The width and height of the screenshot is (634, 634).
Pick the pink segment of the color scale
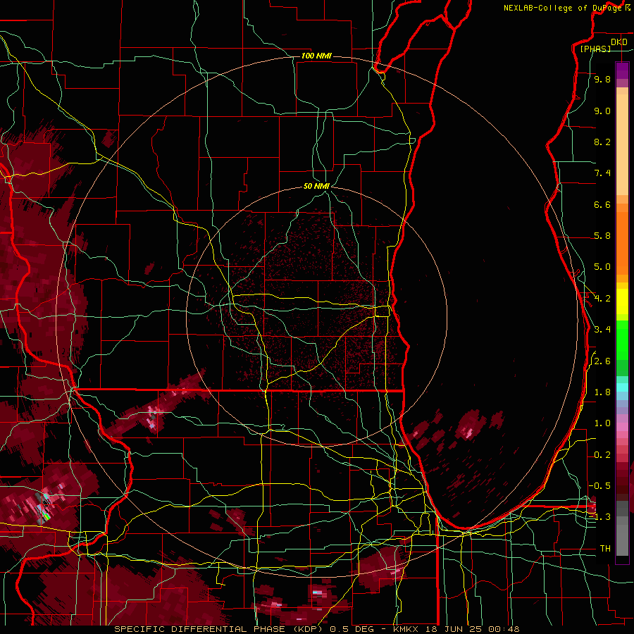(622, 427)
